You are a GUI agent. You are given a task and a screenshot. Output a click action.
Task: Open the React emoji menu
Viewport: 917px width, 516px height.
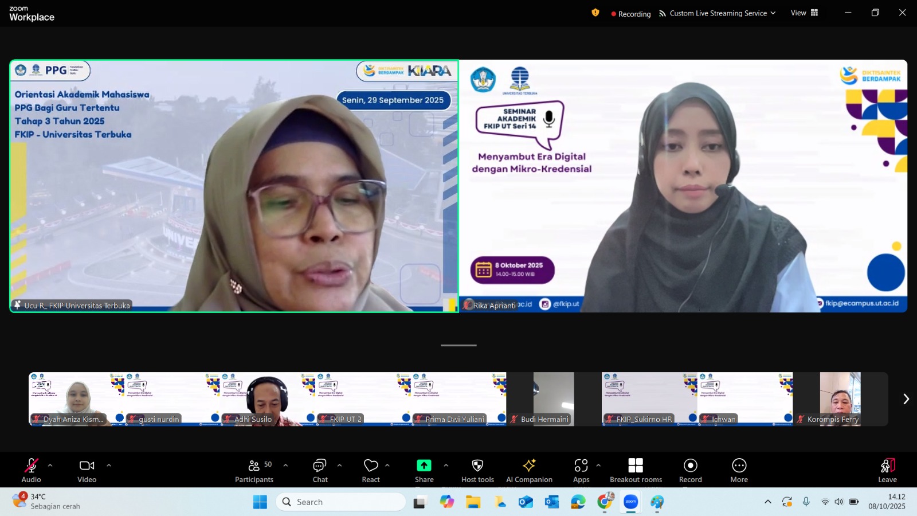click(371, 470)
